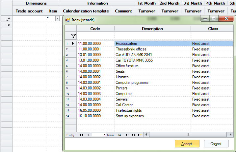Viewport: 236px width, 152px height.
Task: Click the Comment column header
Action: coord(123,11)
